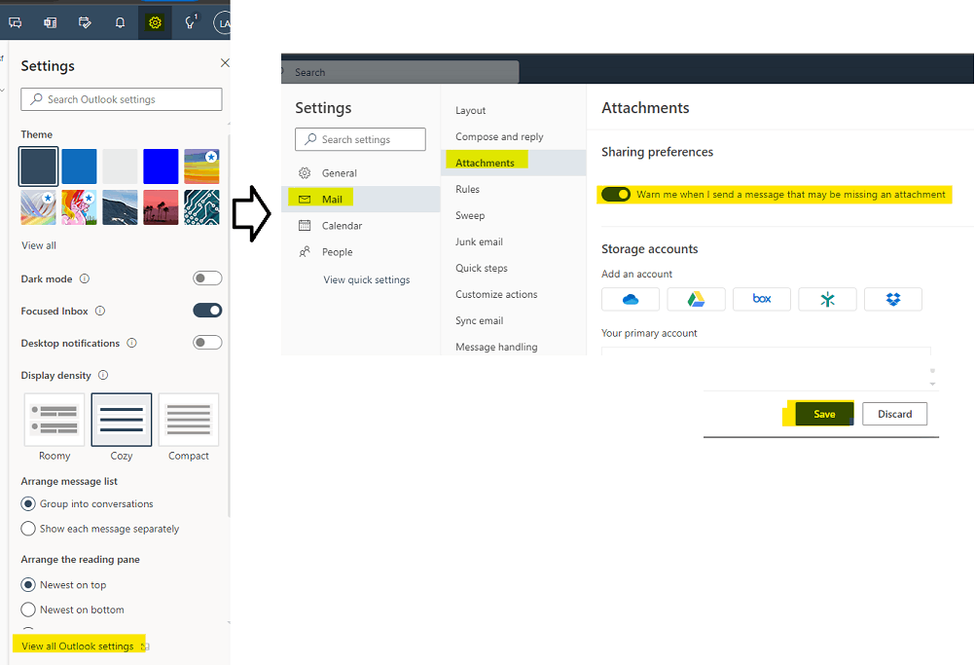Image resolution: width=975 pixels, height=665 pixels.
Task: Select Show each message separately
Action: point(29,528)
